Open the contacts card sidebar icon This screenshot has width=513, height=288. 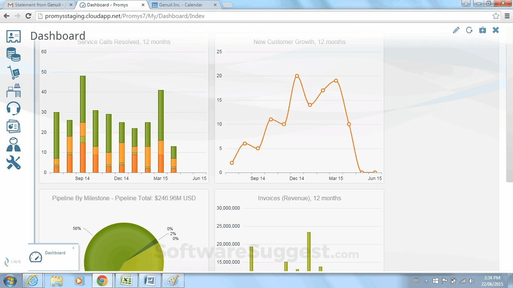(14, 36)
